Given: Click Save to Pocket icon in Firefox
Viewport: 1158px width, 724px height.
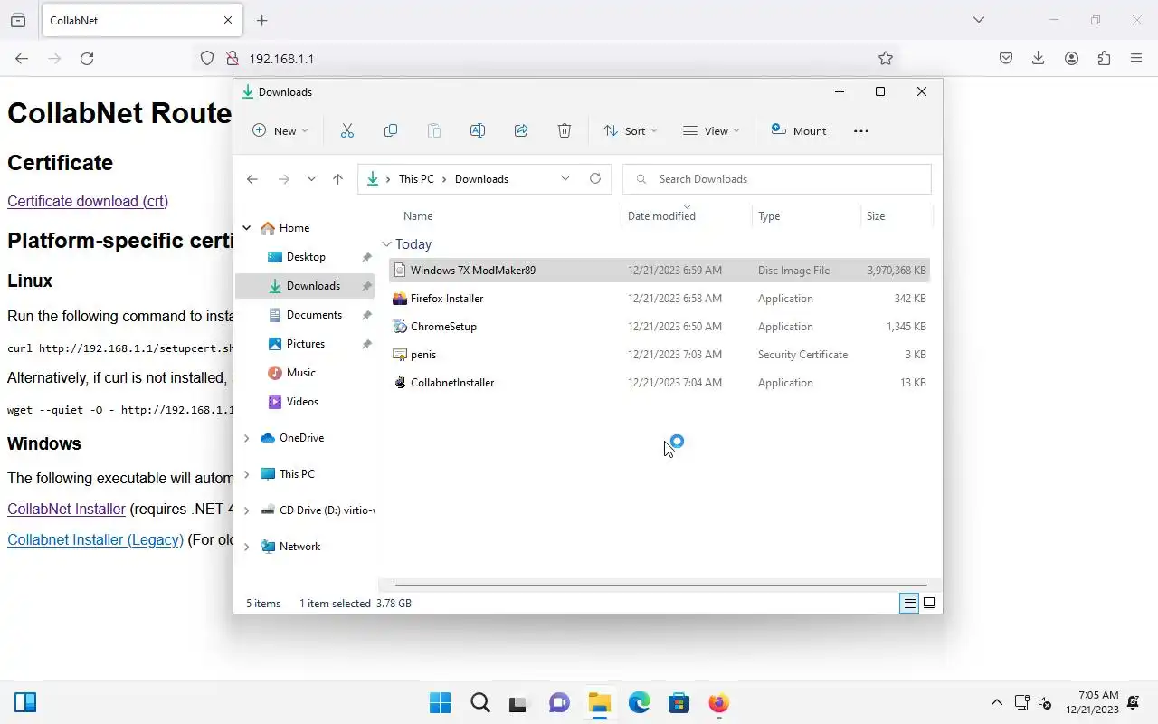Looking at the screenshot, I should tap(1006, 58).
